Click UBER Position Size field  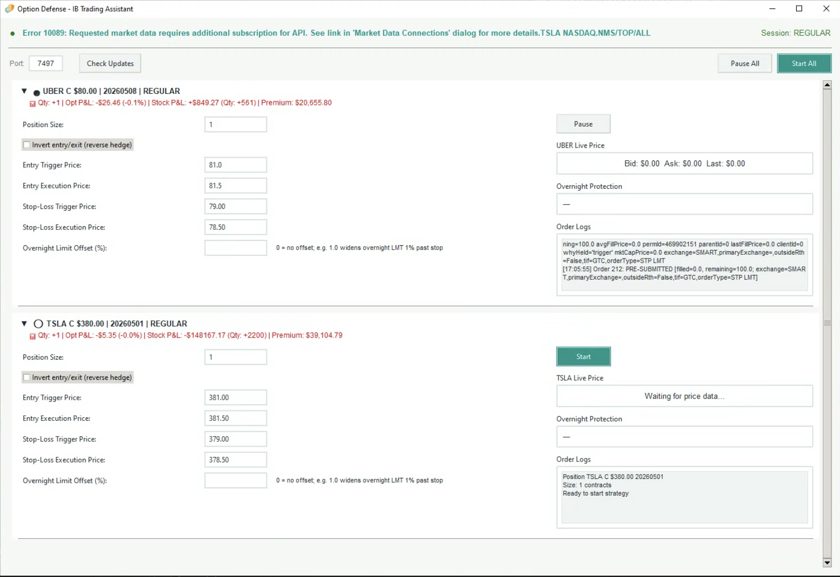point(235,124)
